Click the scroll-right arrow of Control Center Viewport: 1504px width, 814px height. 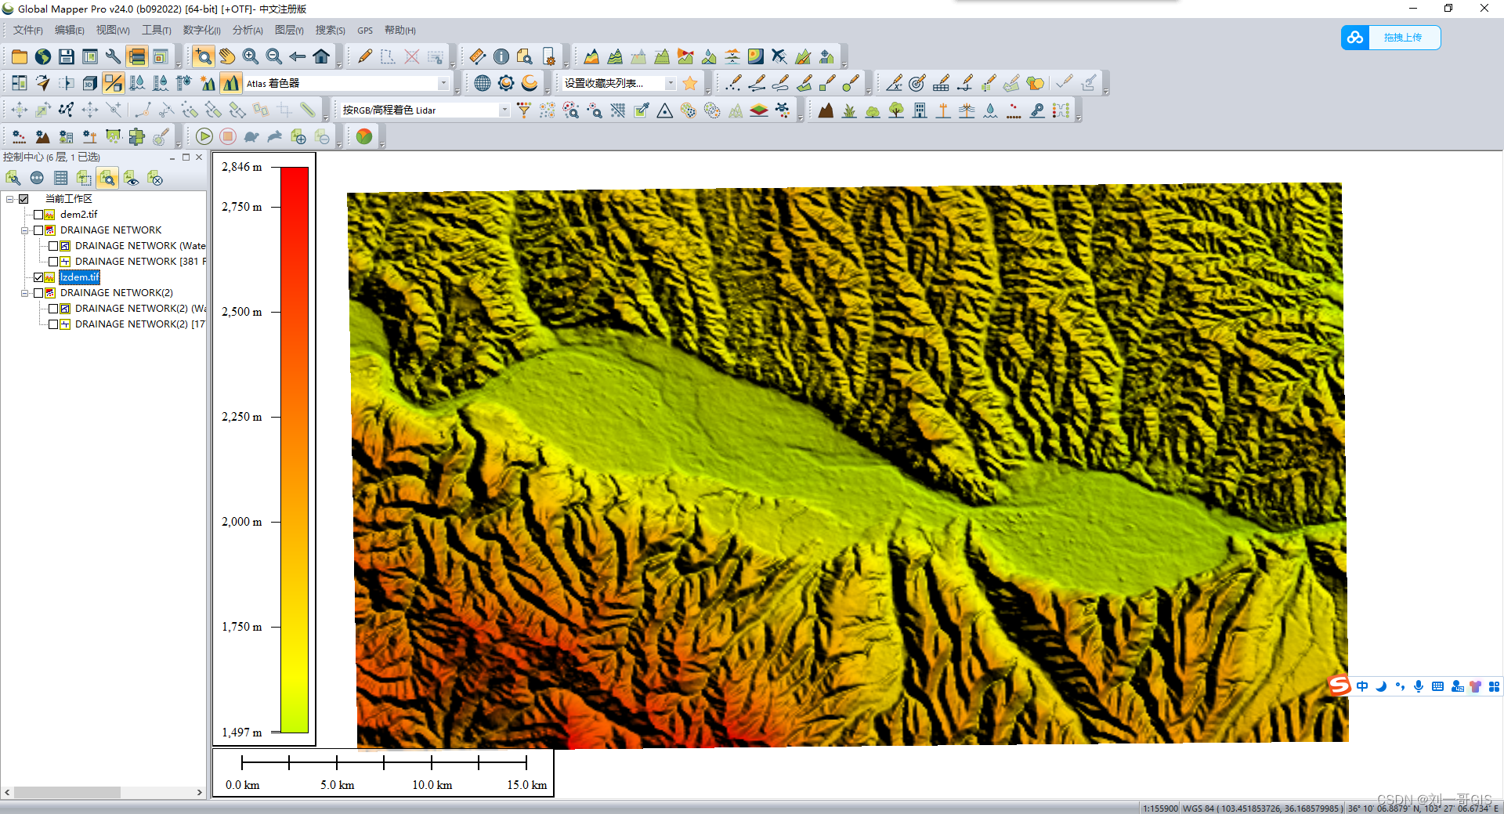pos(199,792)
